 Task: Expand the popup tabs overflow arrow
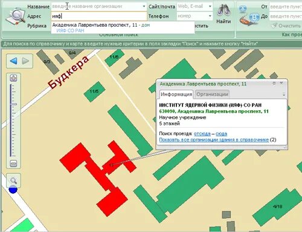[x=284, y=94]
